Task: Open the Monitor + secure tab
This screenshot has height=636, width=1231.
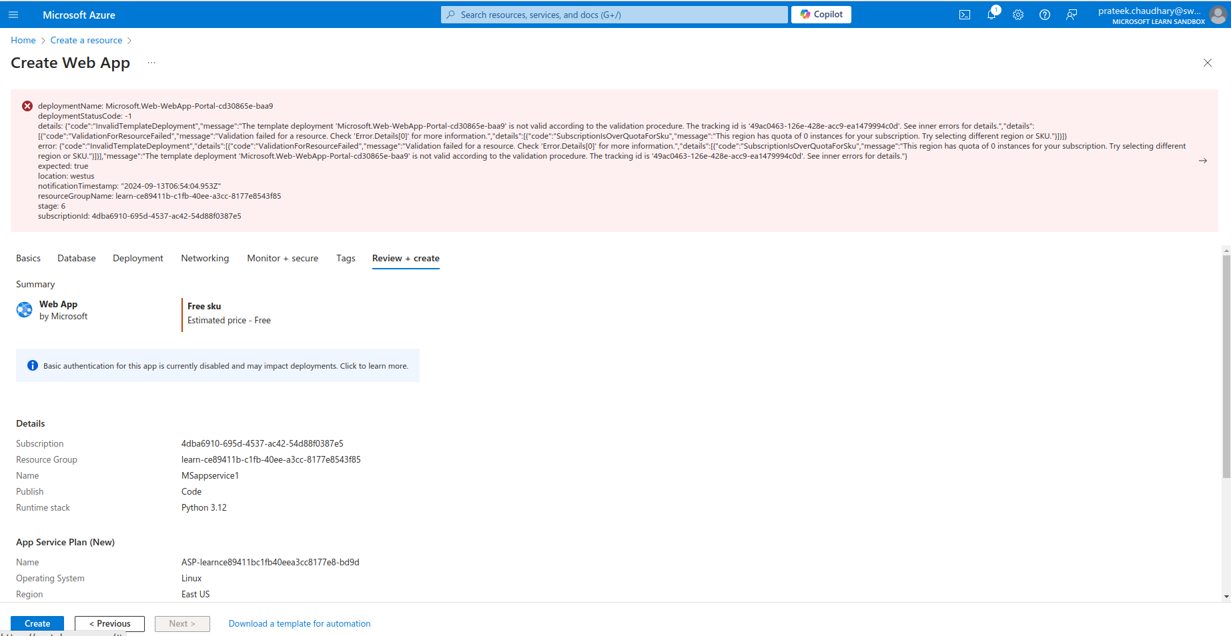Action: pyautogui.click(x=283, y=258)
